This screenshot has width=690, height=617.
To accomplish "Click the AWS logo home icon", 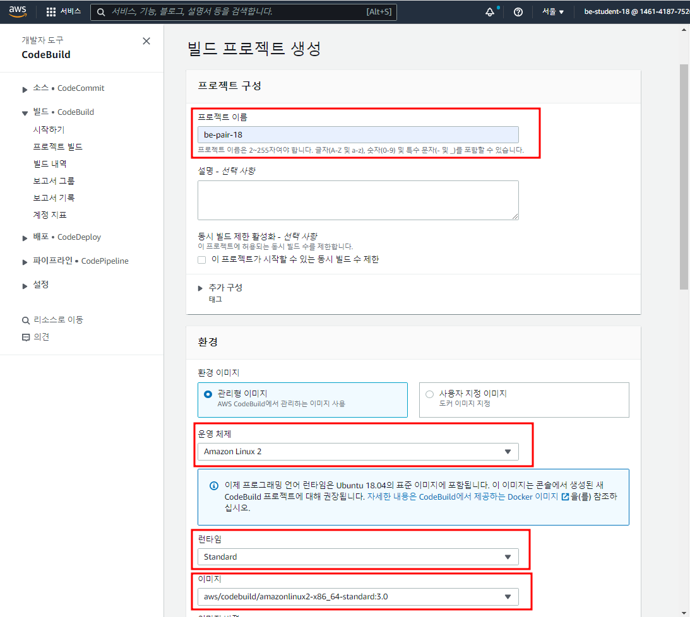I will (18, 11).
